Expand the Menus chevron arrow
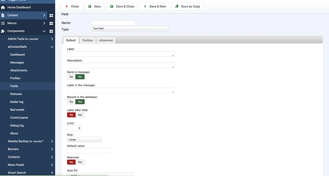The image size is (329, 176). [44, 23]
